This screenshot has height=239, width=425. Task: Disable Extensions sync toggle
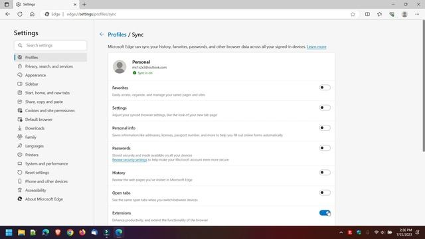click(325, 213)
